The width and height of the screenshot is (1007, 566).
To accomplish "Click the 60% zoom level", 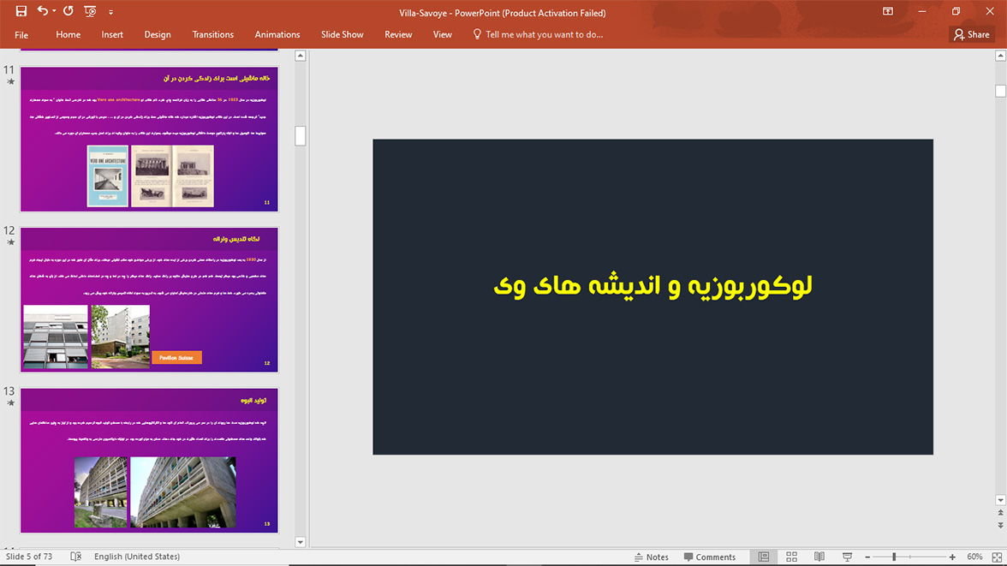I will (x=974, y=557).
